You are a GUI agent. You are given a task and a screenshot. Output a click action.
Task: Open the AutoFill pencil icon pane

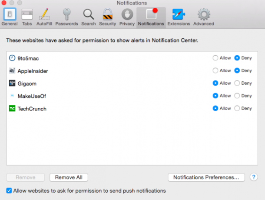coord(44,17)
